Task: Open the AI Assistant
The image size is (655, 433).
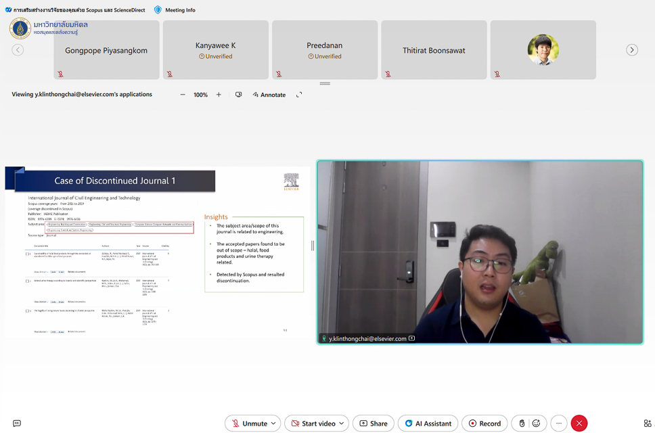Action: click(x=428, y=424)
